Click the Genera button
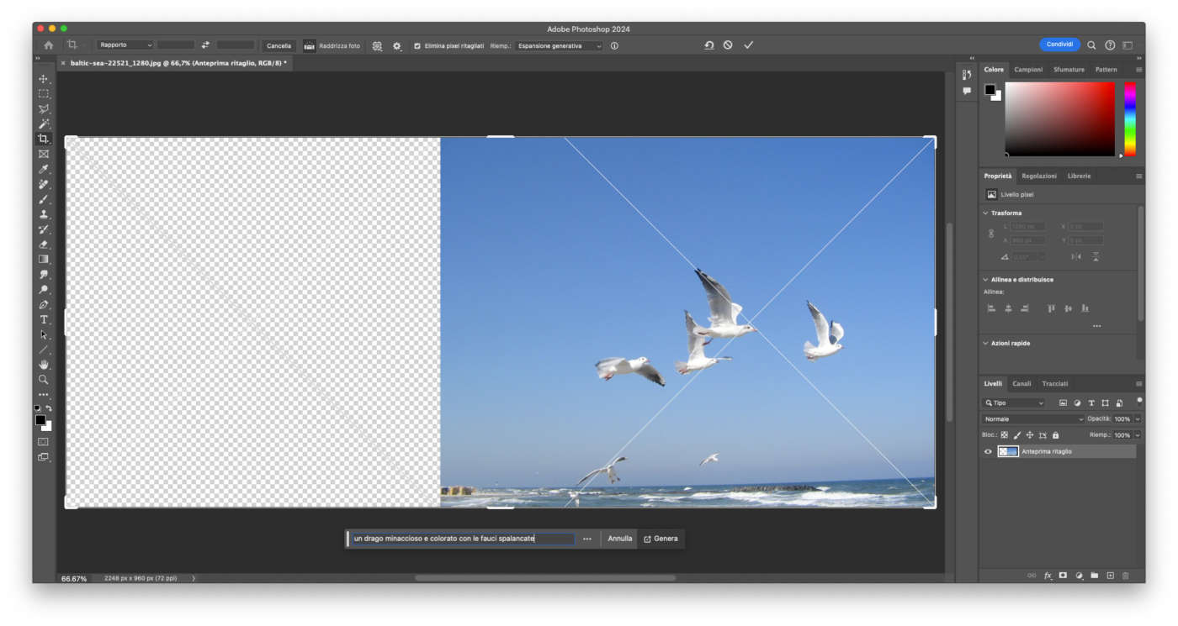This screenshot has width=1178, height=626. pos(661,539)
